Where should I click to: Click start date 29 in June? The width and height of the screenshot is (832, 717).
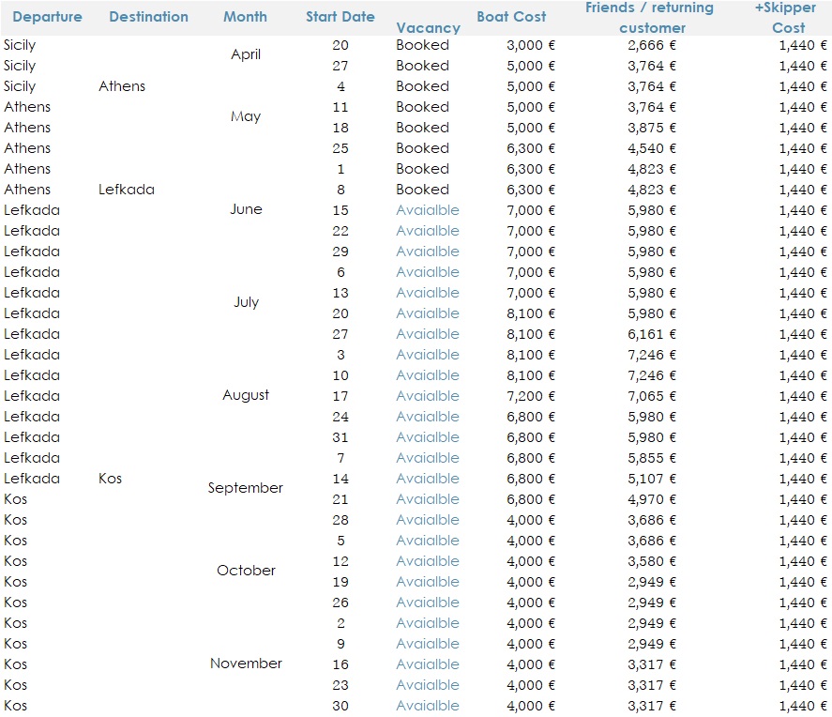pos(340,252)
